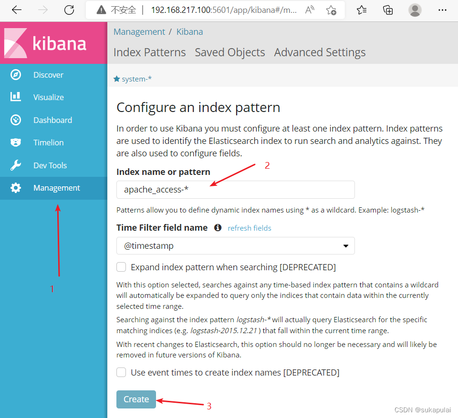Select Dev Tools in the sidebar
Viewport: 458px width, 418px height.
coord(53,165)
